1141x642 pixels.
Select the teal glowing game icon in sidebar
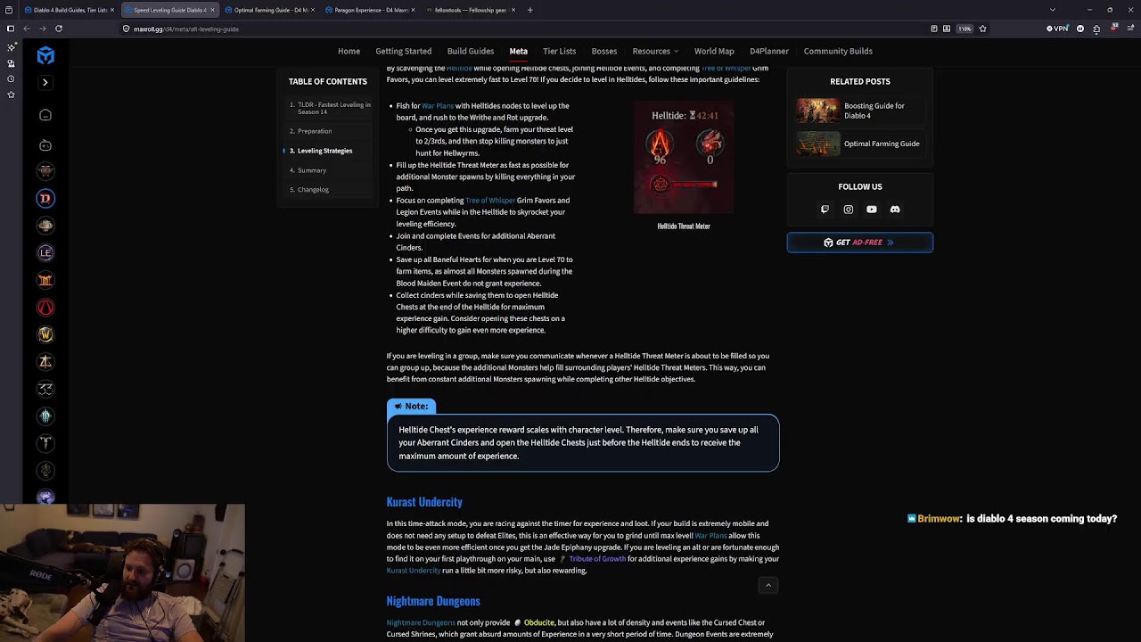click(x=45, y=416)
